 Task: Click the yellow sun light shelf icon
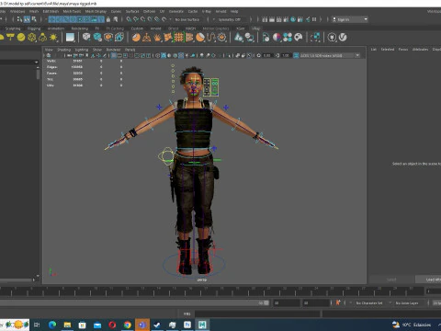tap(53, 38)
